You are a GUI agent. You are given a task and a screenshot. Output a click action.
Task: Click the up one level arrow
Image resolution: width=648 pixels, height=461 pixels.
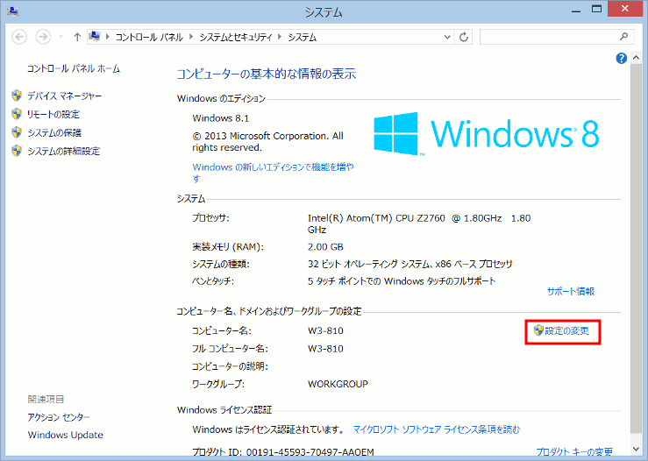coord(77,38)
